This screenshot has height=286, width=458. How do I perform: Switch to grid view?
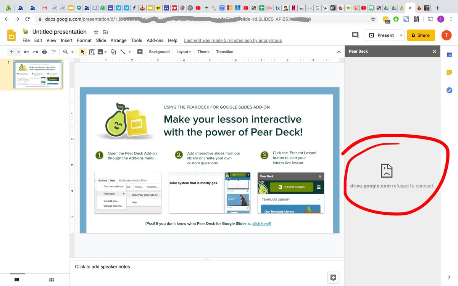52,280
